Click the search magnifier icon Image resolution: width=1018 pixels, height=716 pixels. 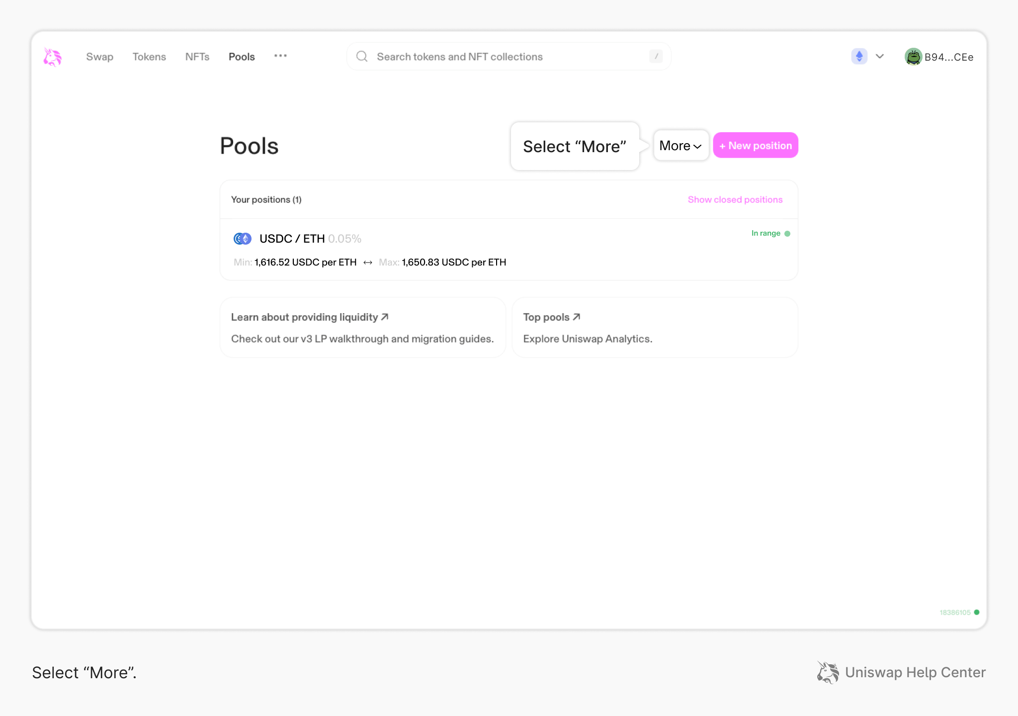[x=362, y=56]
